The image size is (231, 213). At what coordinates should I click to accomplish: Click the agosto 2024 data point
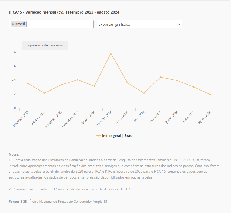210,95
